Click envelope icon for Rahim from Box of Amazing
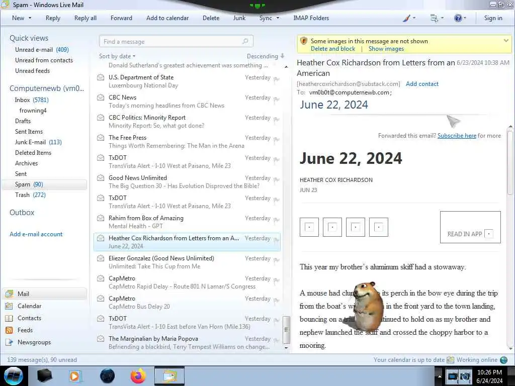Image resolution: width=515 pixels, height=386 pixels. 101,218
